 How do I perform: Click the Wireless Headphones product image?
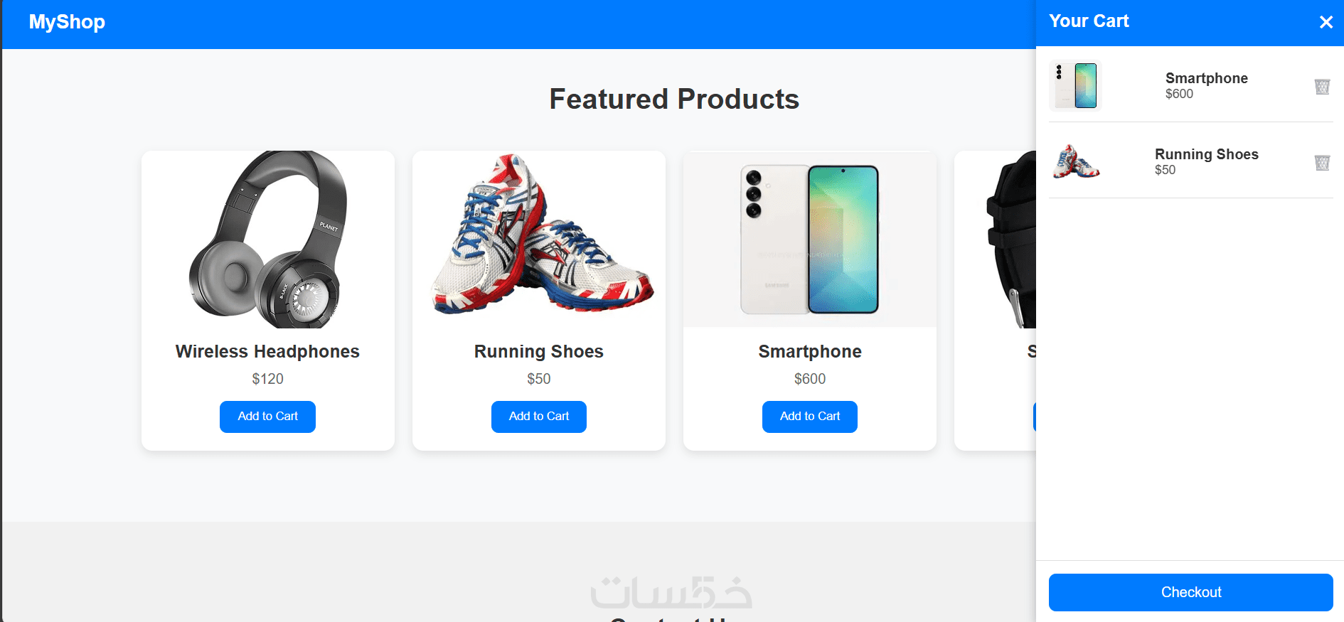[268, 239]
